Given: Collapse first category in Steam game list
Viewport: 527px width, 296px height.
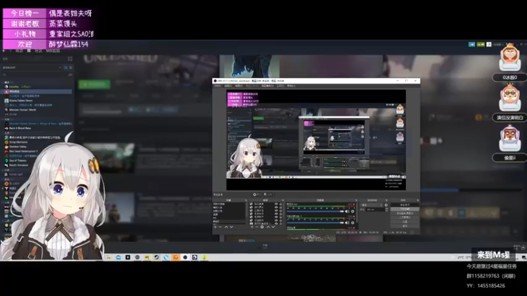Looking at the screenshot, I should (x=3, y=83).
